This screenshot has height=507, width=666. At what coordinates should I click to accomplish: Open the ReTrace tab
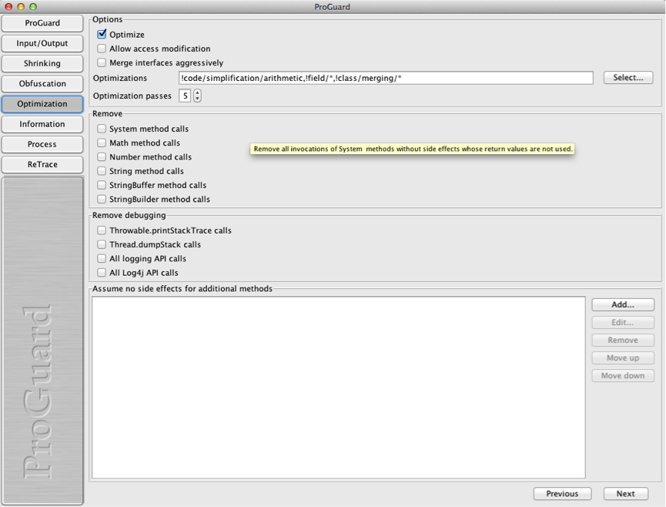[42, 164]
